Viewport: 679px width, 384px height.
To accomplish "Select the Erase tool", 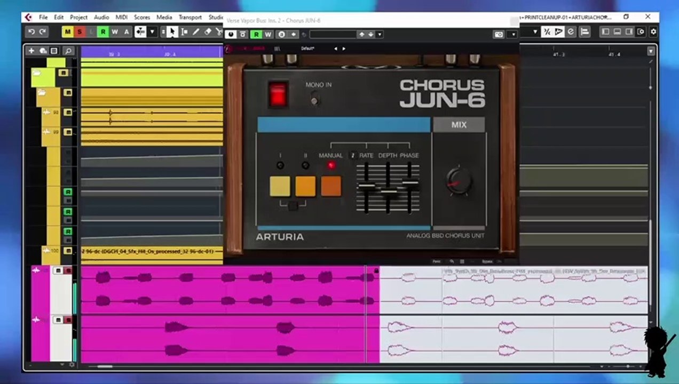I will 208,32.
